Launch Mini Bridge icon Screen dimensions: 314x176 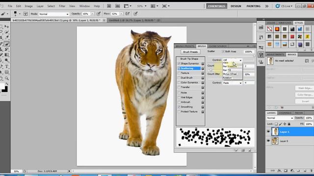click(118, 6)
